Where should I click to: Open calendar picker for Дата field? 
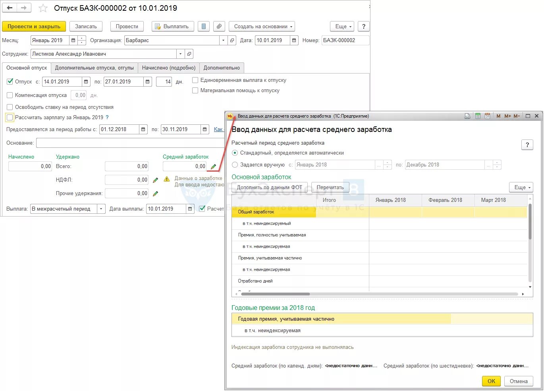(294, 40)
